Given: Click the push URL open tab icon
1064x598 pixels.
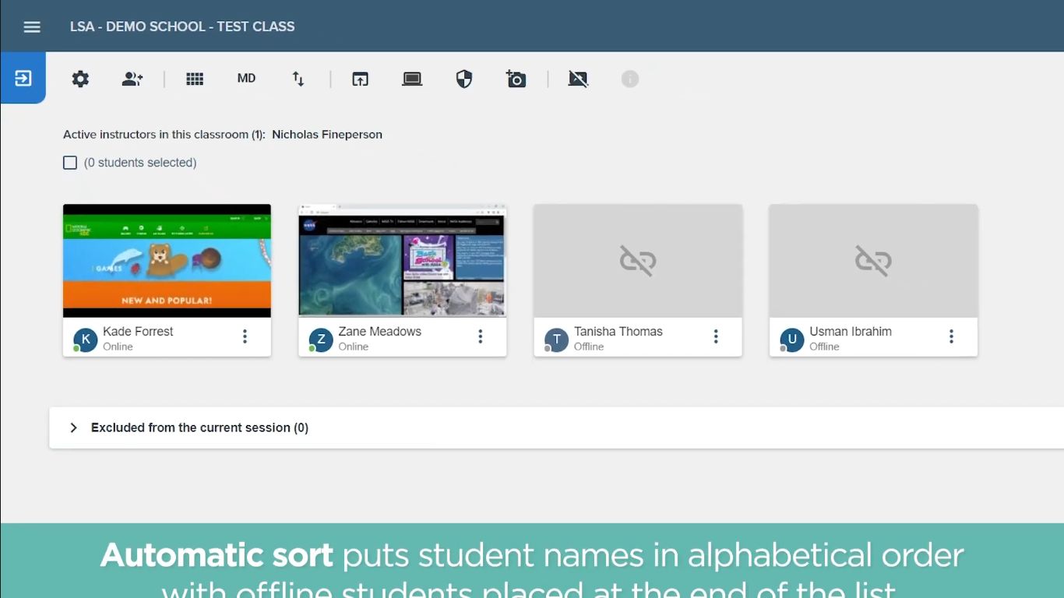Looking at the screenshot, I should pyautogui.click(x=360, y=79).
